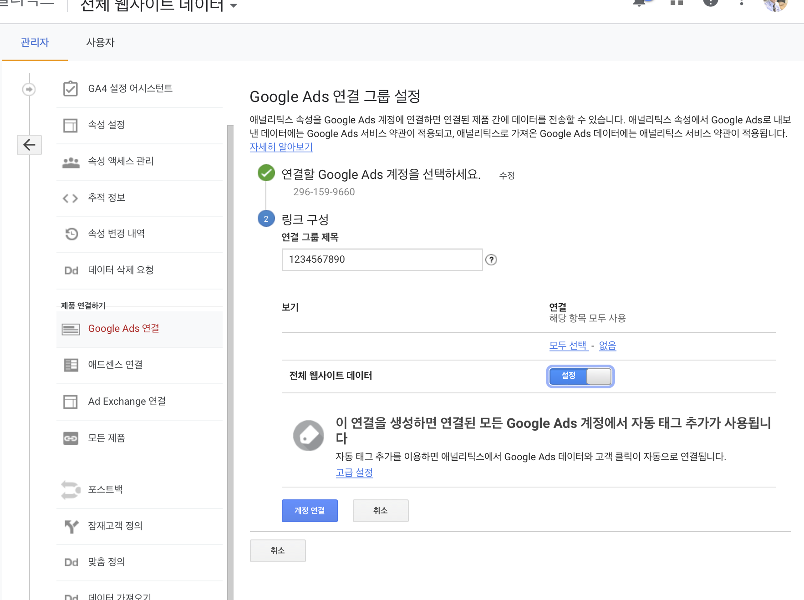Screen dimensions: 804x600
Task: Click the 속성 액세스 관리 people icon
Action: (71, 162)
